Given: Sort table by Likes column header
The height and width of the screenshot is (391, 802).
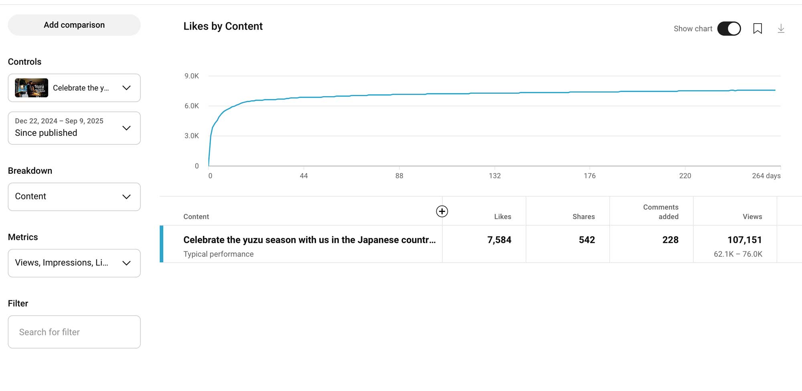Looking at the screenshot, I should tap(502, 217).
